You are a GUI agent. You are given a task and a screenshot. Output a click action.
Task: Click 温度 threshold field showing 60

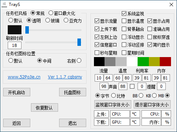[118, 78]
